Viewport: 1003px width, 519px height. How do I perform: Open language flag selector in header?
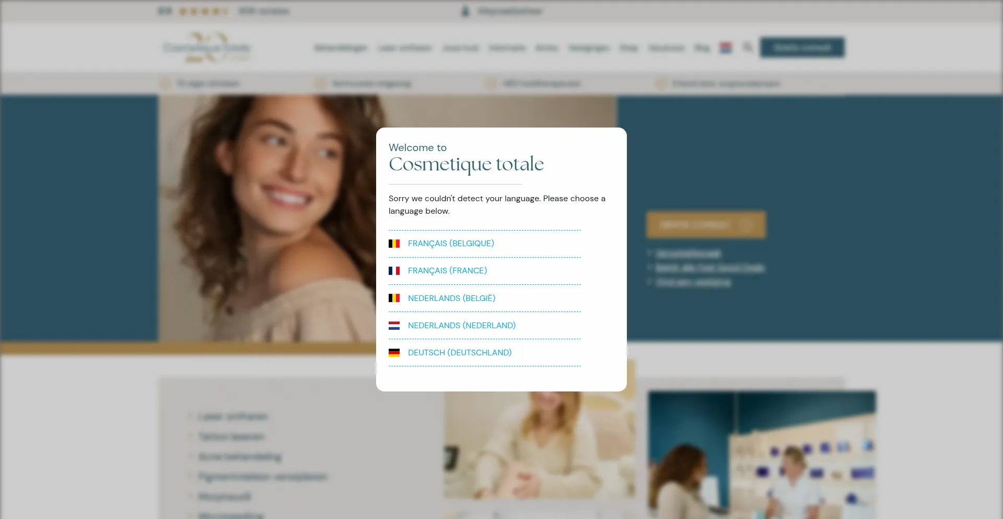[x=726, y=48]
